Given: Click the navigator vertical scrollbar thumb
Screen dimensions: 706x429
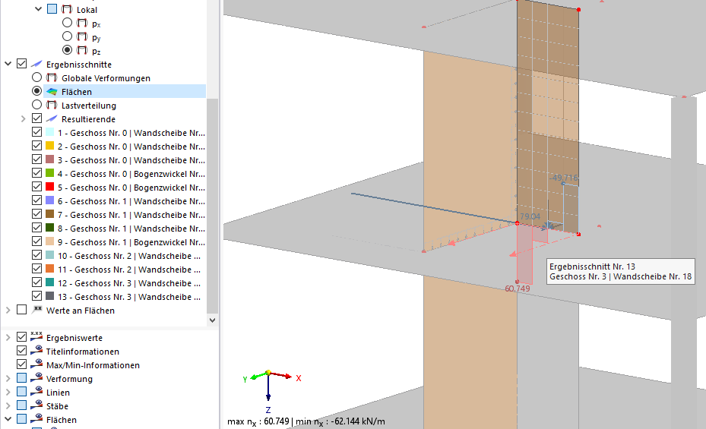Looking at the screenshot, I should [213, 206].
